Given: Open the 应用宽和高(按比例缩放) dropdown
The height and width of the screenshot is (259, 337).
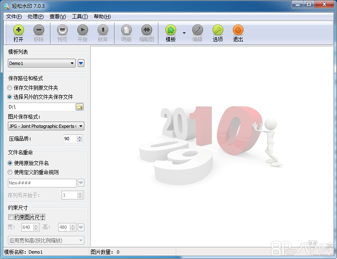Looking at the screenshot, I should (46, 240).
